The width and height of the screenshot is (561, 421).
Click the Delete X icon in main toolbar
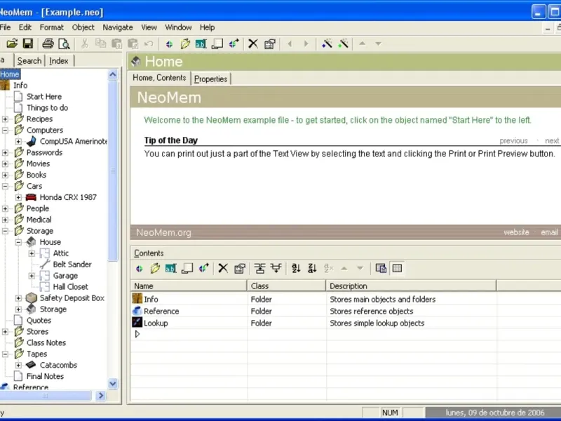[x=253, y=44]
